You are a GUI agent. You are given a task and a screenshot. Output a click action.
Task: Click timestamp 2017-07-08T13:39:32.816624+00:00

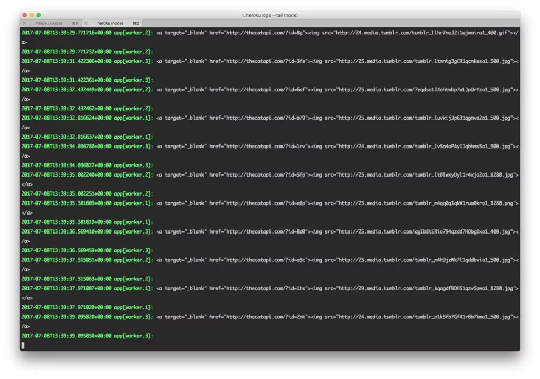(66, 118)
